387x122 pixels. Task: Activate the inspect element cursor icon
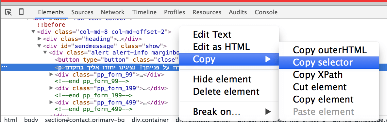click(8, 12)
